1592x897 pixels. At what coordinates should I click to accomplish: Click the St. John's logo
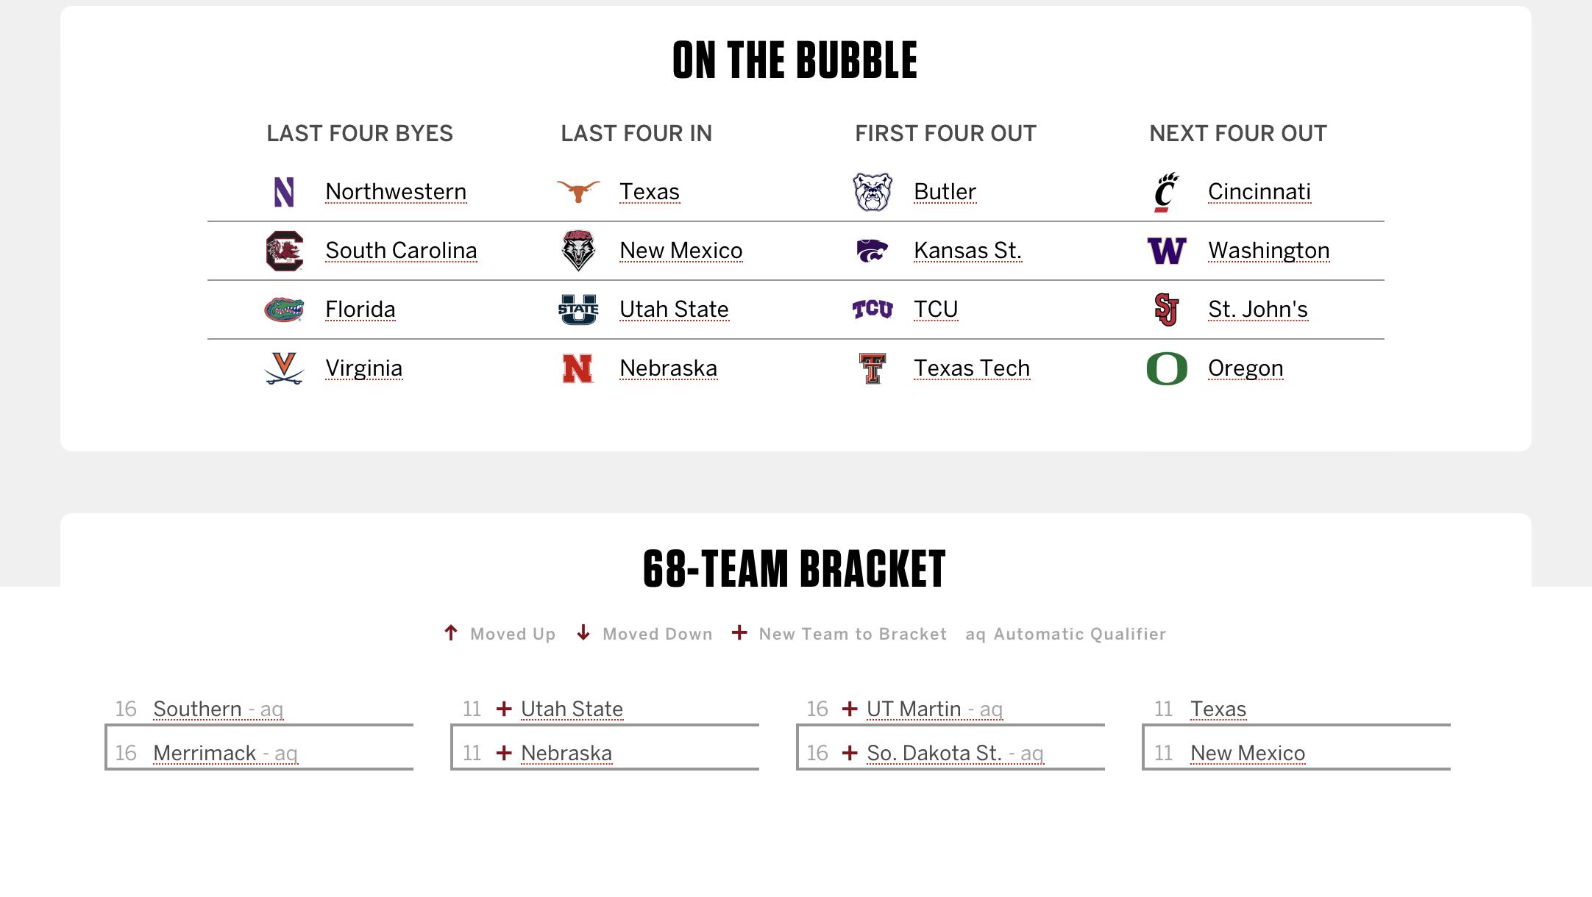[1167, 310]
